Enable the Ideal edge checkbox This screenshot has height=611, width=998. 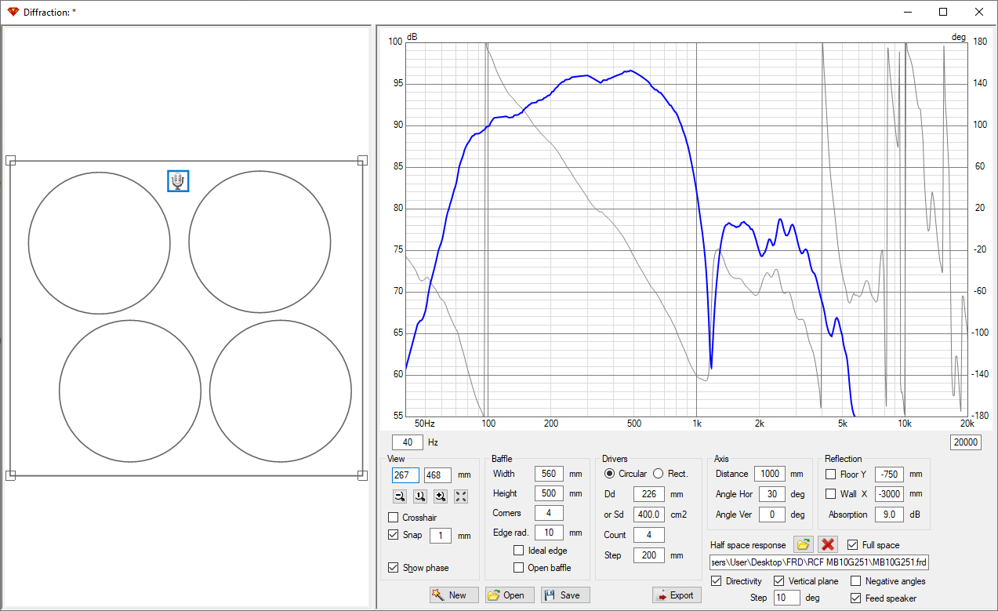coord(519,551)
